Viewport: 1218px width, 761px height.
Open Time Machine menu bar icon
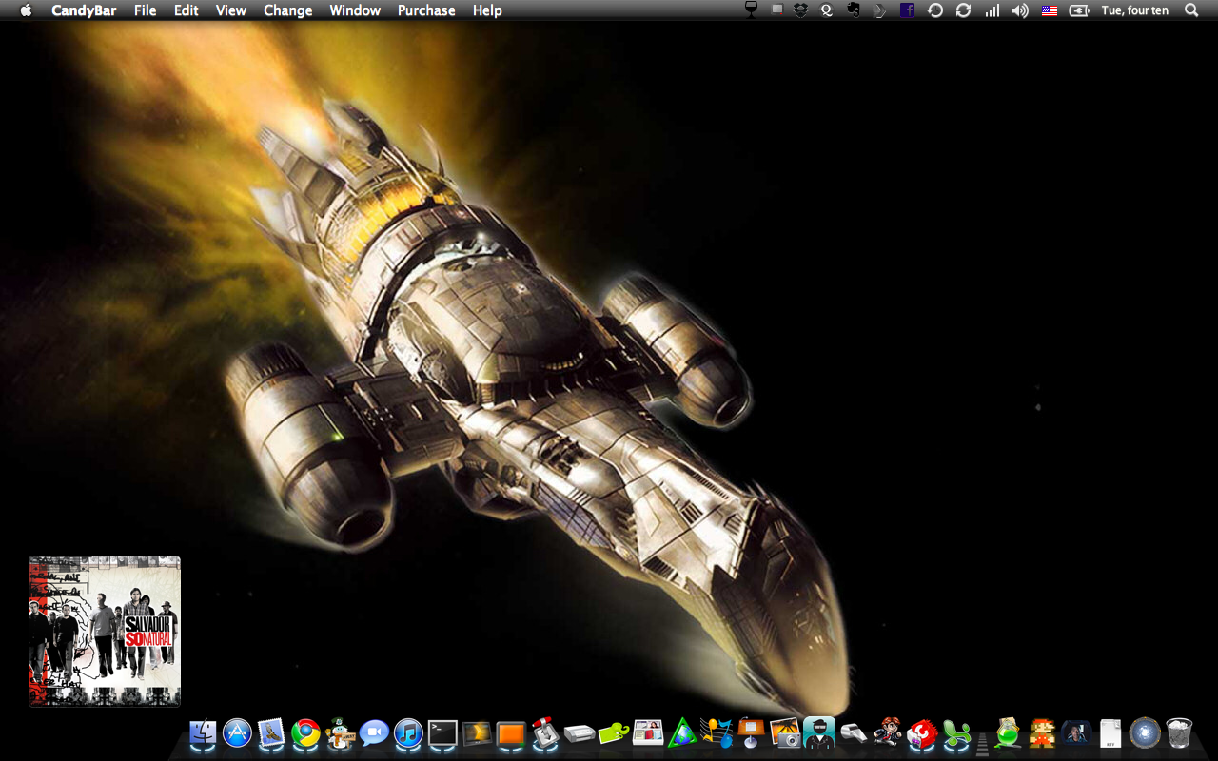coord(935,10)
